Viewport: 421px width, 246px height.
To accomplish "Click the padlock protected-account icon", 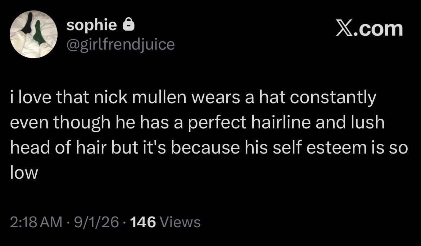I will point(128,24).
